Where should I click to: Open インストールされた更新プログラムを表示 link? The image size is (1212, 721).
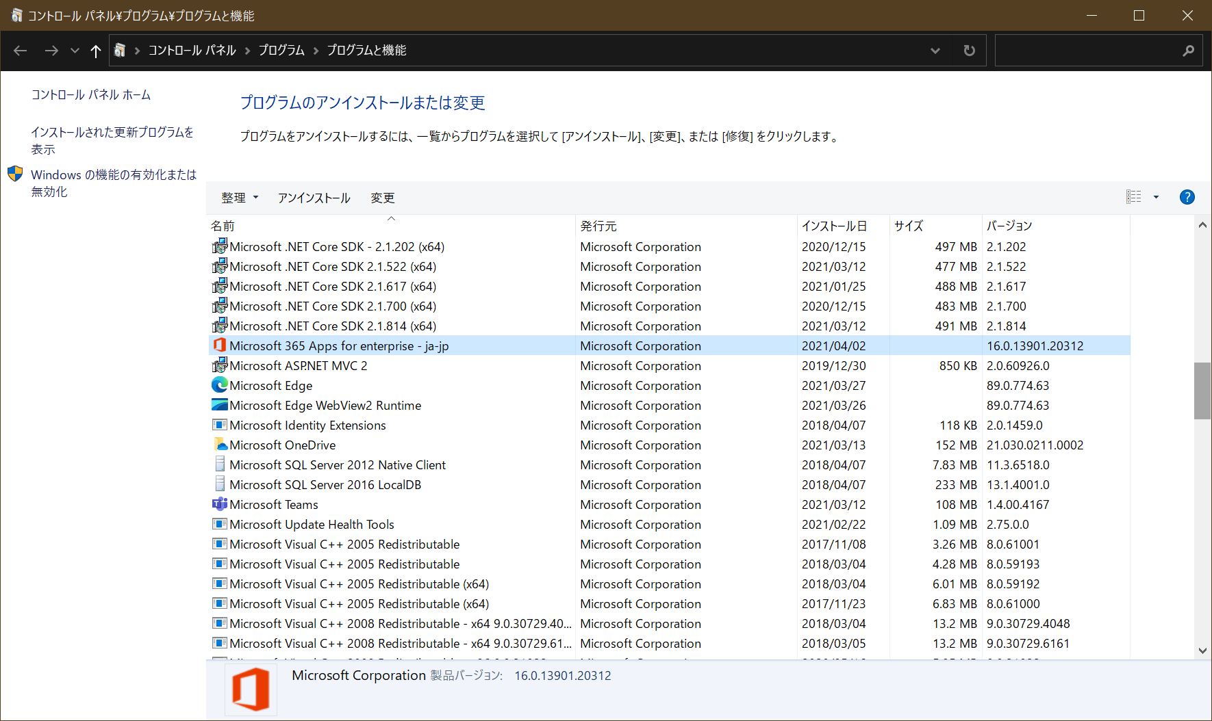112,140
